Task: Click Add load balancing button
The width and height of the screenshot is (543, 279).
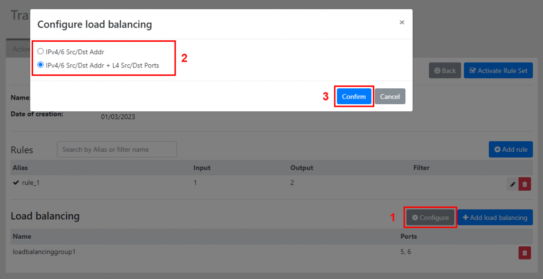Action: [x=495, y=218]
